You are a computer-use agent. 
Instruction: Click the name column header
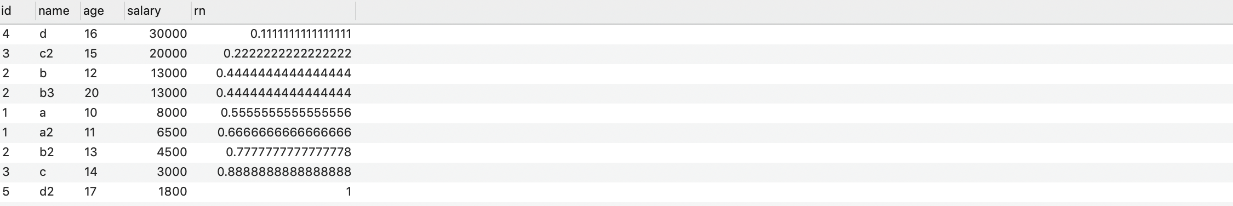coord(58,11)
